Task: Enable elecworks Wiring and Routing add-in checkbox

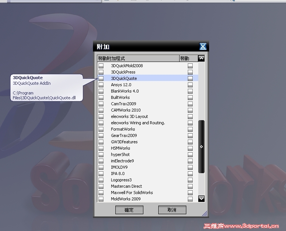Action: coord(101,123)
